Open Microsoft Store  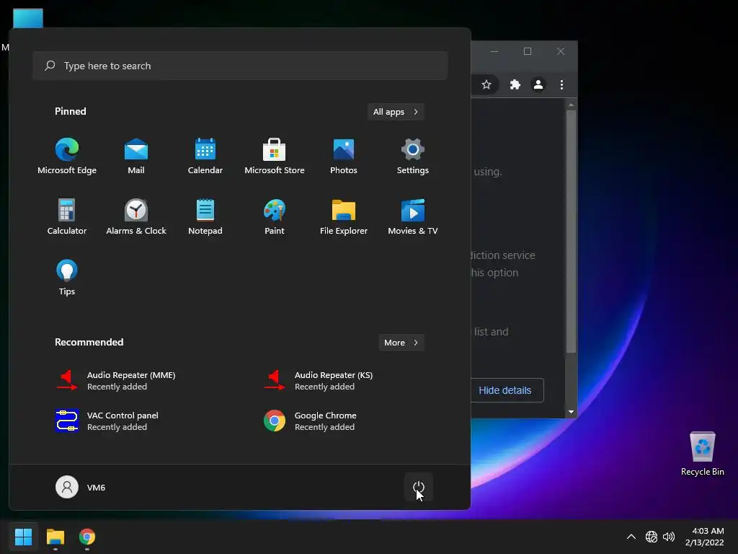point(275,156)
